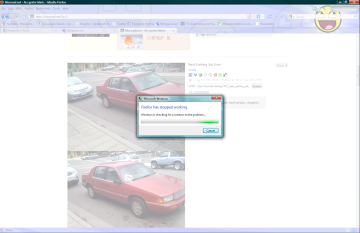Switch to the MySpace.com tab
This screenshot has height=233, width=360.
(75, 30)
